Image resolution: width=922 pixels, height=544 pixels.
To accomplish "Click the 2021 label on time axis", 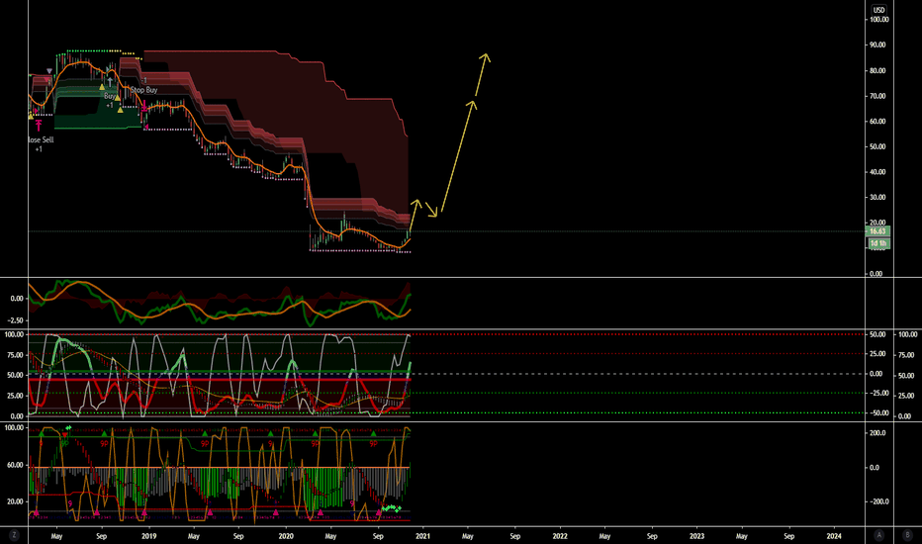I will [x=422, y=536].
